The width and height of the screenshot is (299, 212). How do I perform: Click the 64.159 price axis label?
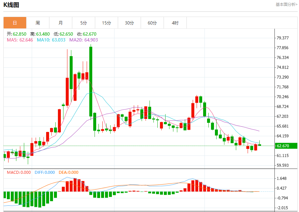pyautogui.click(x=283, y=136)
